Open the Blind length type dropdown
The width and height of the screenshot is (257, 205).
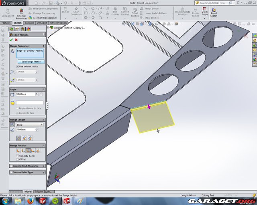[x=30, y=125]
